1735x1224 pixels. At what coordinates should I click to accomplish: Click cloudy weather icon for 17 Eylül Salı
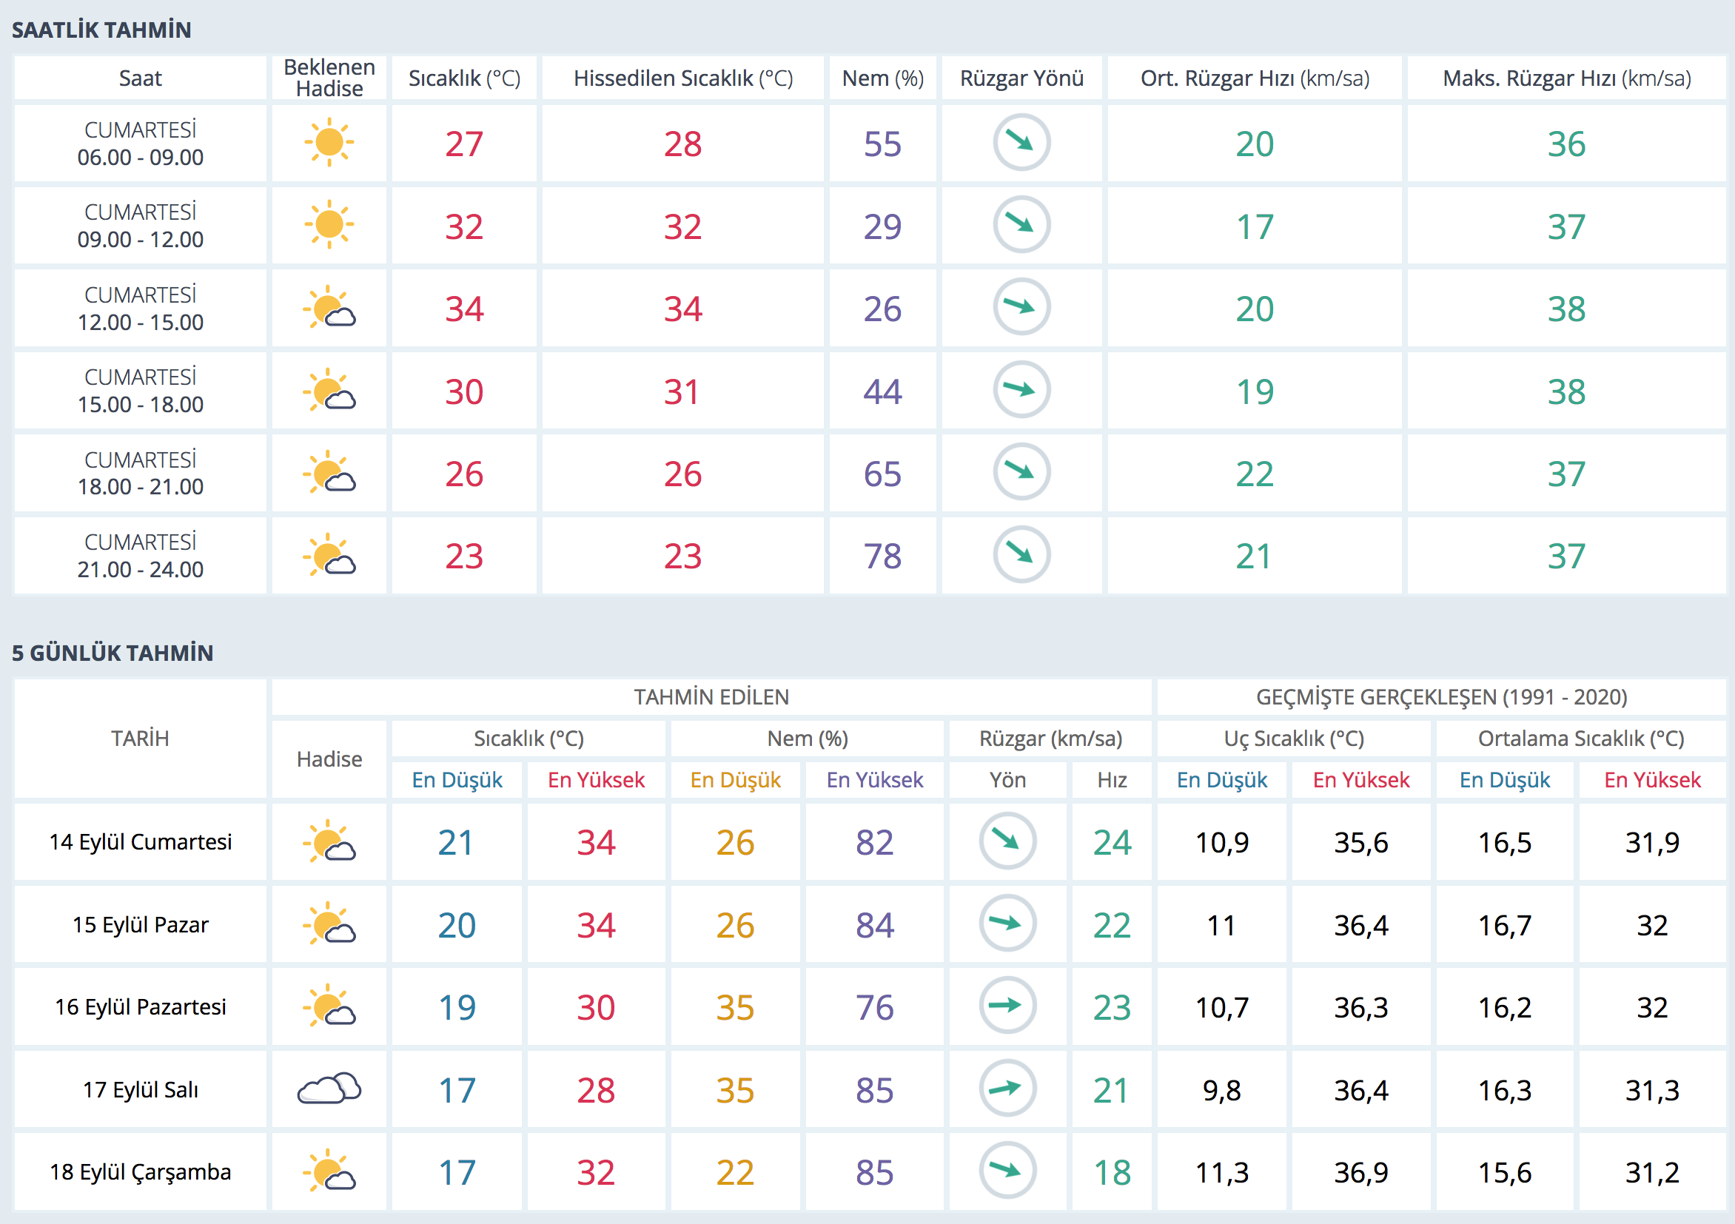[329, 1089]
